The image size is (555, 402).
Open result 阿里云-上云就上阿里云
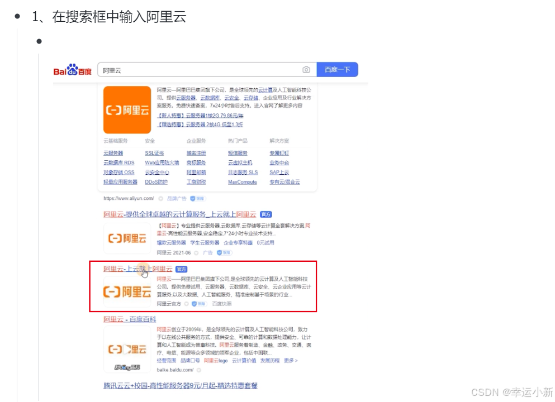[138, 269]
